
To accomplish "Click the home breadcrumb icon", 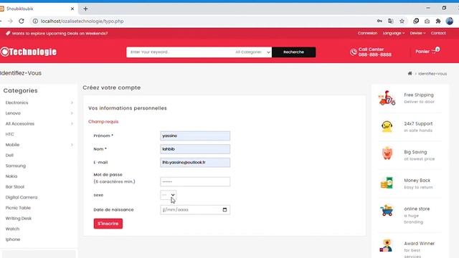I will click(410, 73).
